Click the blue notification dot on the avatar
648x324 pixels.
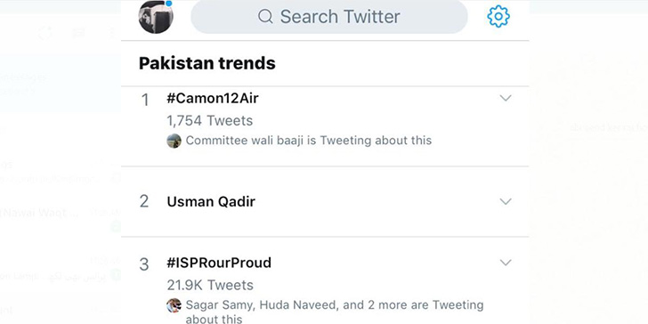click(x=168, y=4)
